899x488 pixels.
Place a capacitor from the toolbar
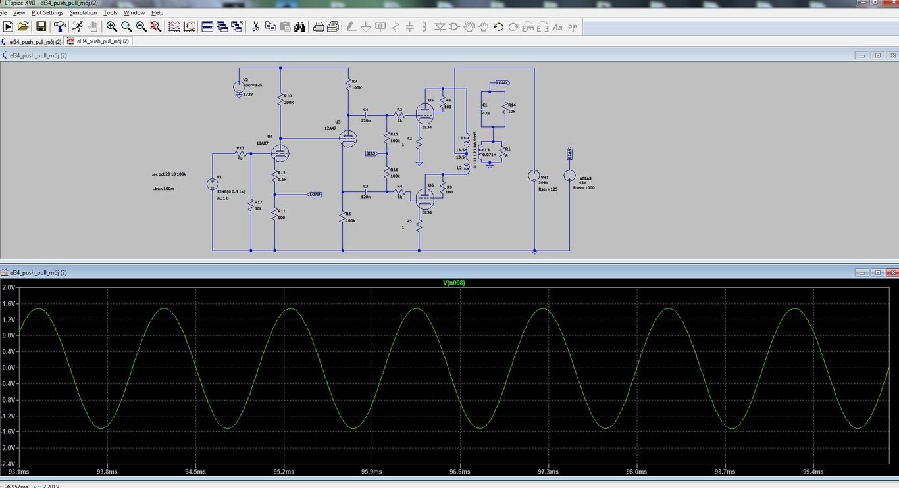click(410, 27)
